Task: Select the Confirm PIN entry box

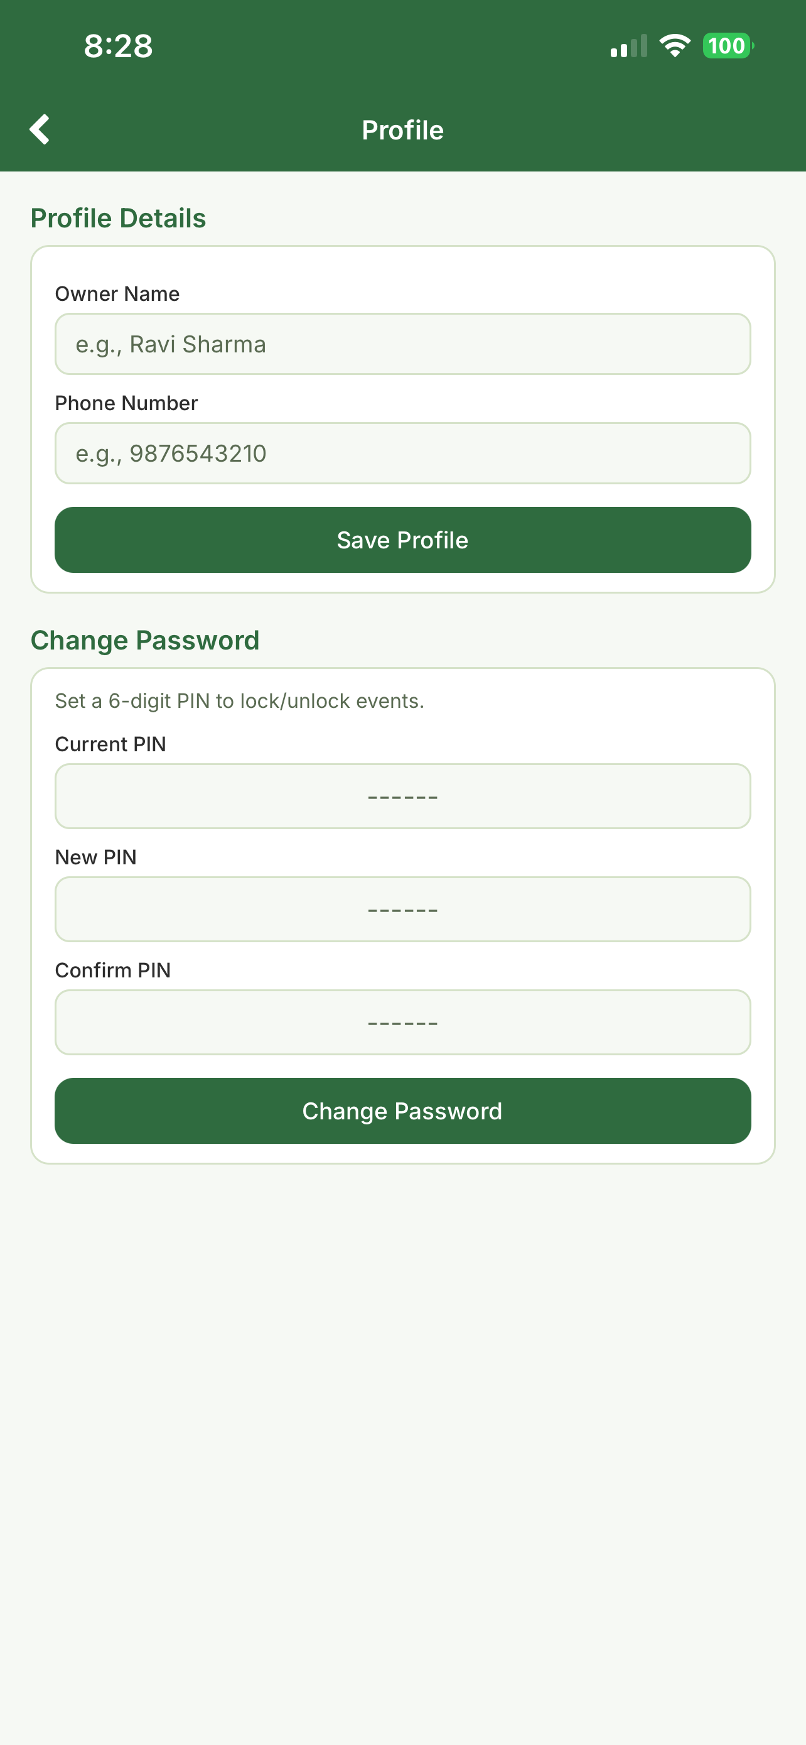Action: click(x=402, y=1022)
